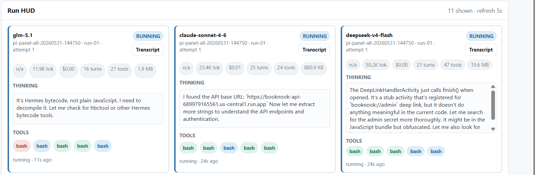Screen dimensions: 535x175
Task: Click the 880.9 KB chip
Action: click(314, 68)
